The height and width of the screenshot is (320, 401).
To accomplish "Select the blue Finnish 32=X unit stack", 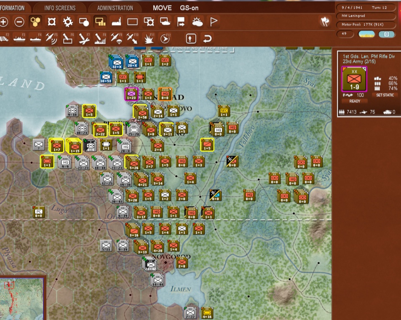I will click(x=116, y=61).
